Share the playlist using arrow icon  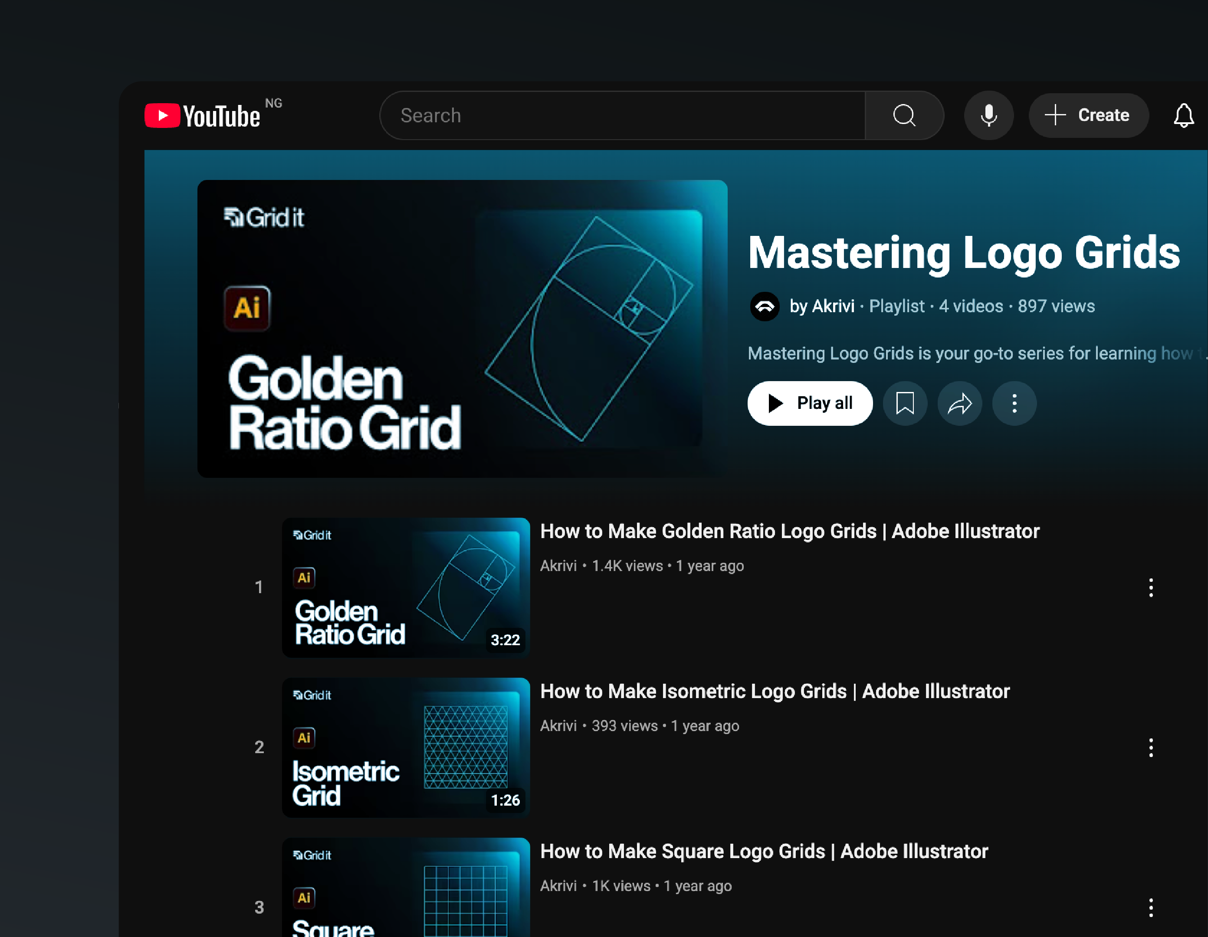(x=960, y=403)
